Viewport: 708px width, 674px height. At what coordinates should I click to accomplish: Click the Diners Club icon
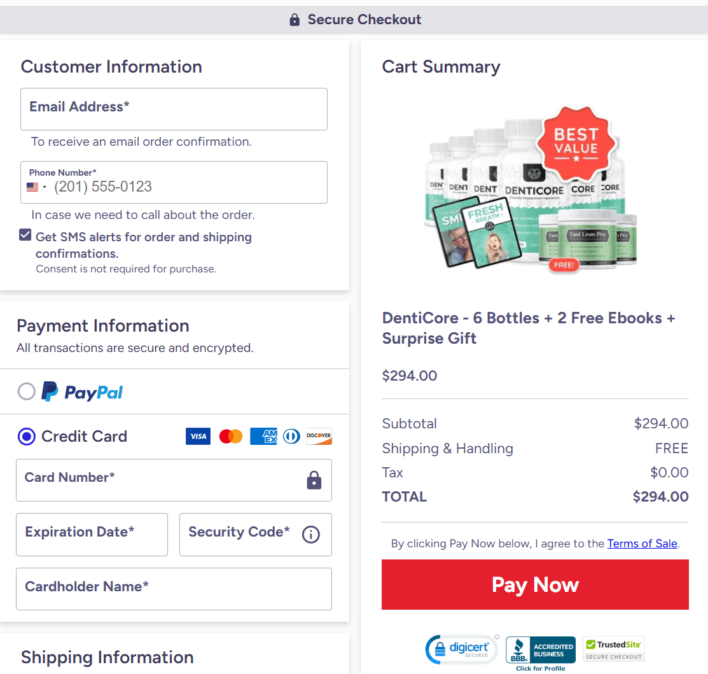pyautogui.click(x=292, y=436)
